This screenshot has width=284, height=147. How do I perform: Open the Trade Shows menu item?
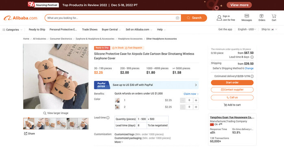90,30
